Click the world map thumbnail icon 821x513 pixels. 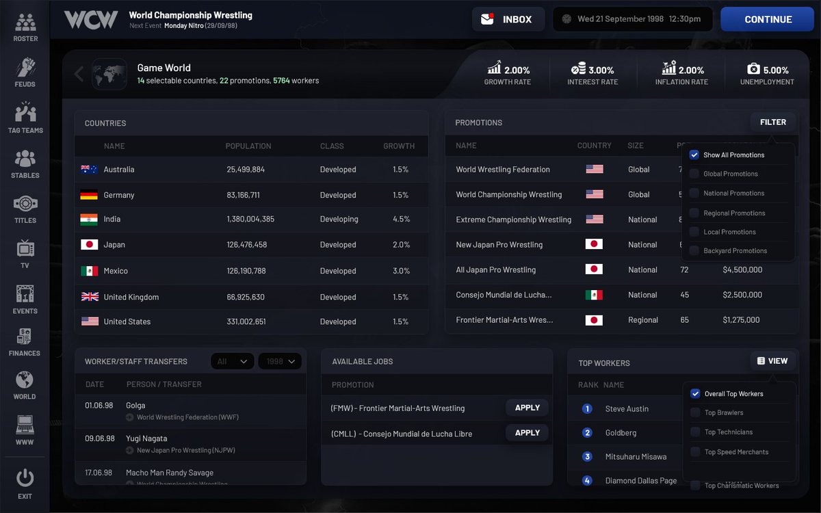109,73
